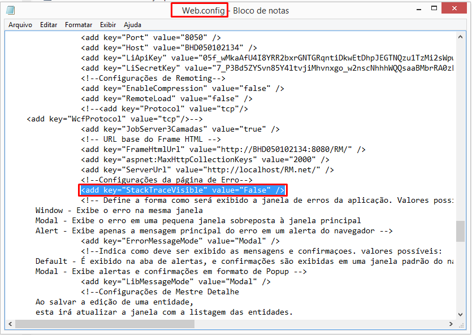The image size is (472, 335).
Task: Click the LibMessageMode Modal line
Action: [x=176, y=282]
